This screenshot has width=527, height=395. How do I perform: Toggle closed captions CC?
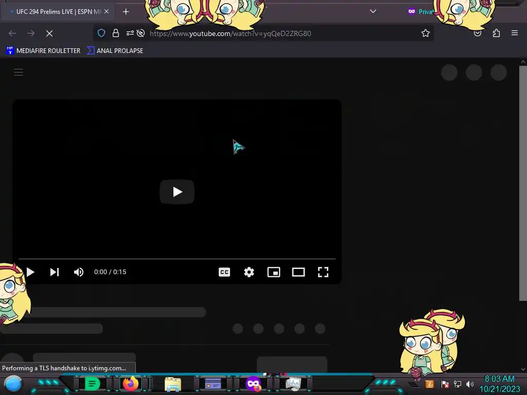(224, 272)
